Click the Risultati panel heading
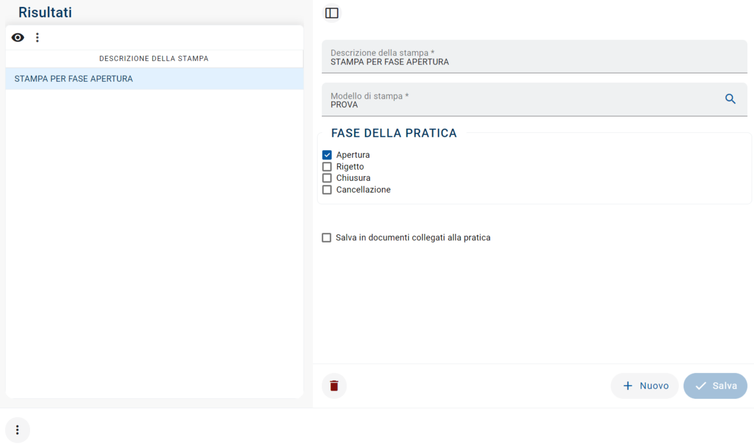 tap(45, 12)
